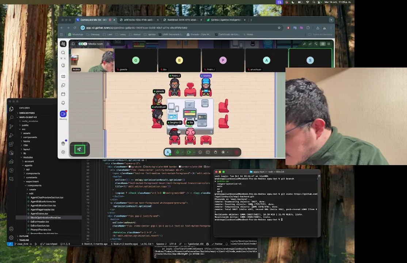Click the record button in Gather toolbar
Image resolution: width=407 pixels, height=263 pixels.
(223, 152)
